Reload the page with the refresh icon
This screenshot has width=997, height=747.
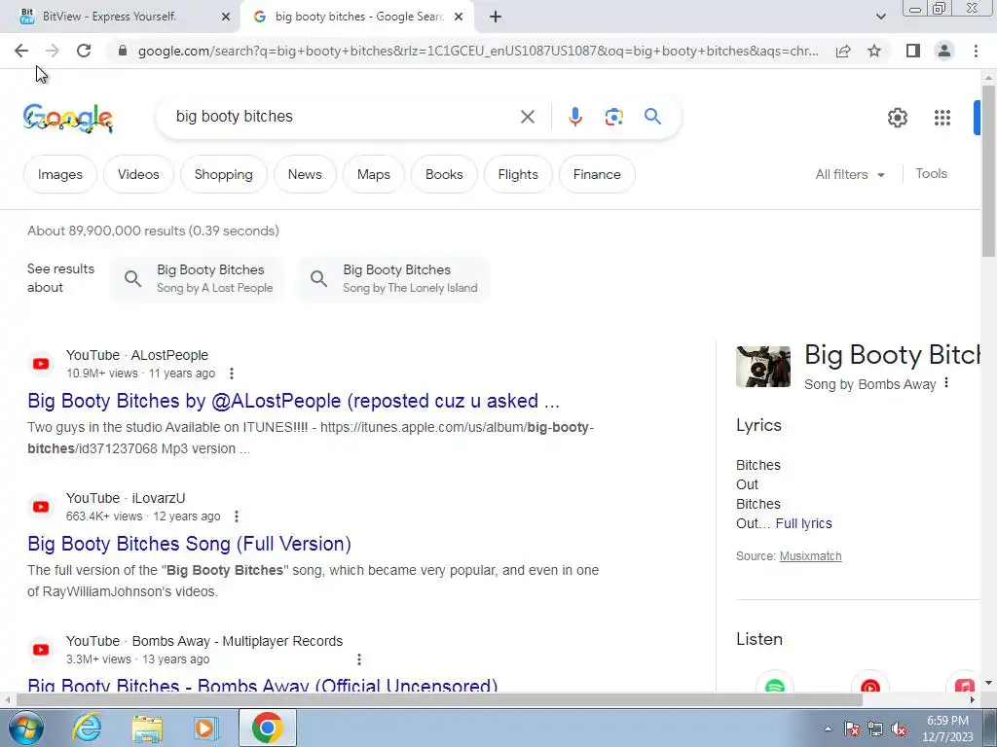coord(84,51)
